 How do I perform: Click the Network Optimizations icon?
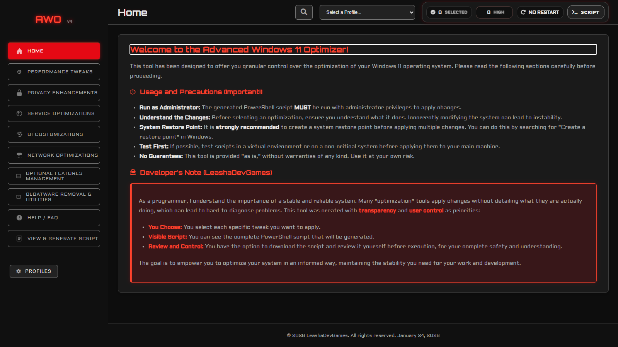tap(19, 155)
